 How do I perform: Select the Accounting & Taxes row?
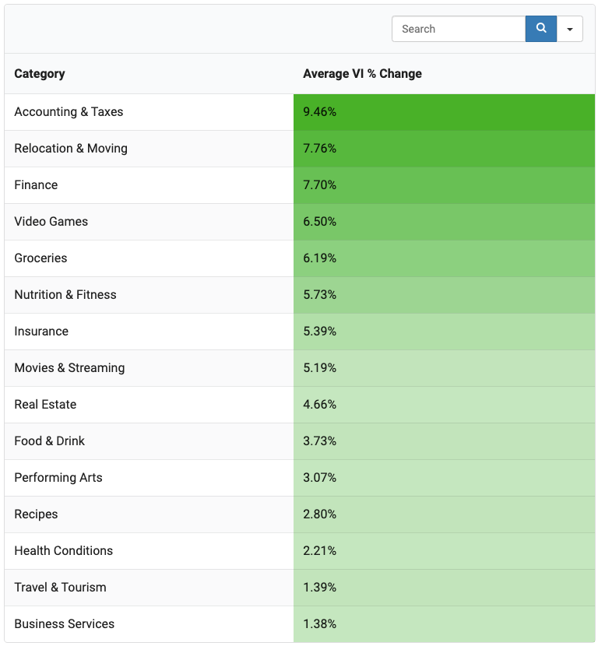tap(300, 112)
